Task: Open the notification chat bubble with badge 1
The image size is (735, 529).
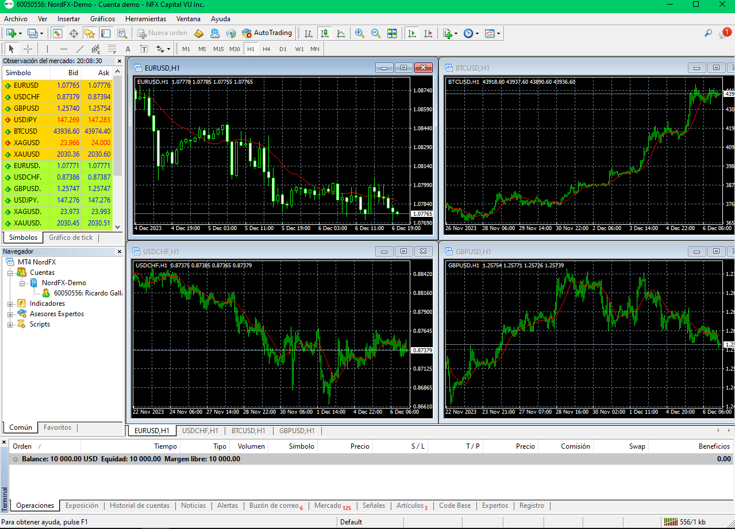Action: [x=725, y=33]
